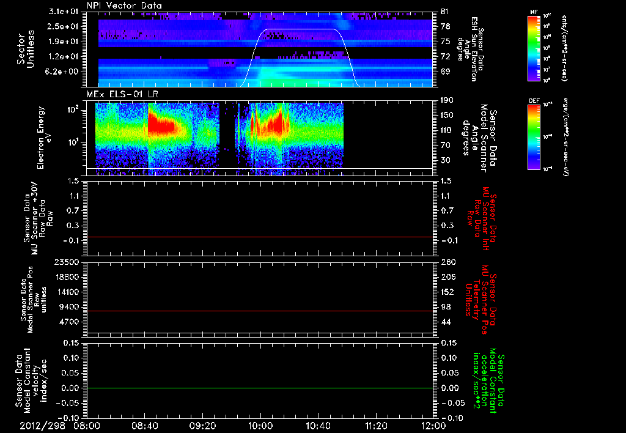This screenshot has width=626, height=433.
Task: Click the "09:20" time axis label
Action: 202,426
